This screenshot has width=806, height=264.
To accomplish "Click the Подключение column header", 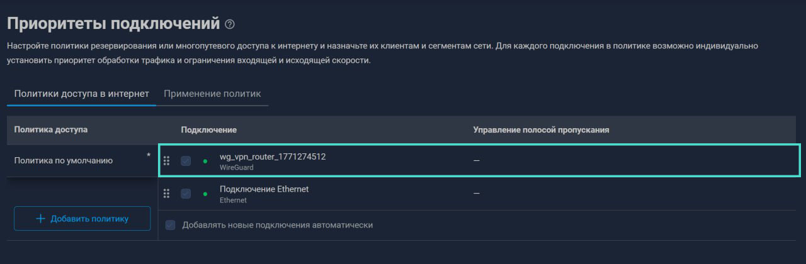I will click(208, 129).
